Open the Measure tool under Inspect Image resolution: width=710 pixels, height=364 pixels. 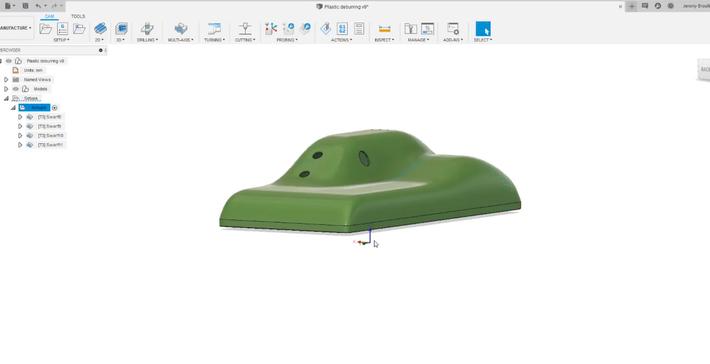(384, 29)
